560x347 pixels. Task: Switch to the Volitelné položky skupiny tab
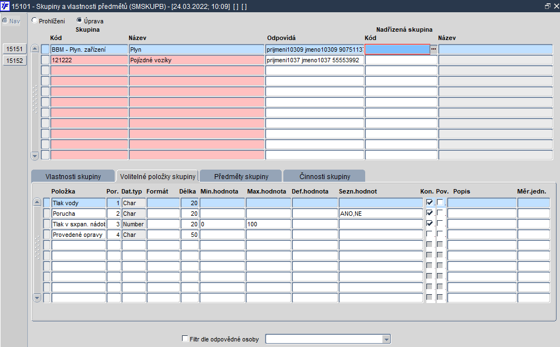158,176
